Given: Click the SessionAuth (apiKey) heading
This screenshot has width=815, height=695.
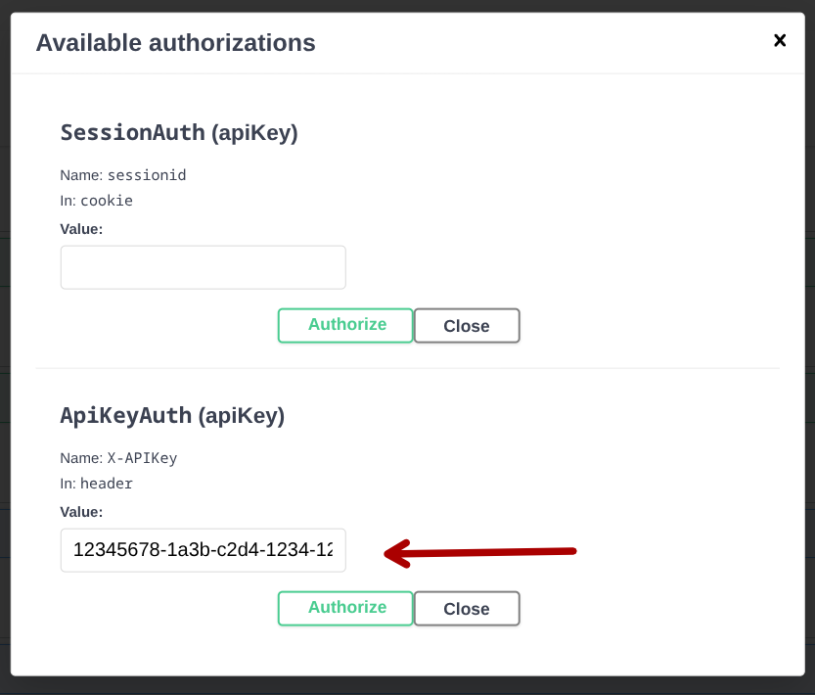Looking at the screenshot, I should (179, 132).
